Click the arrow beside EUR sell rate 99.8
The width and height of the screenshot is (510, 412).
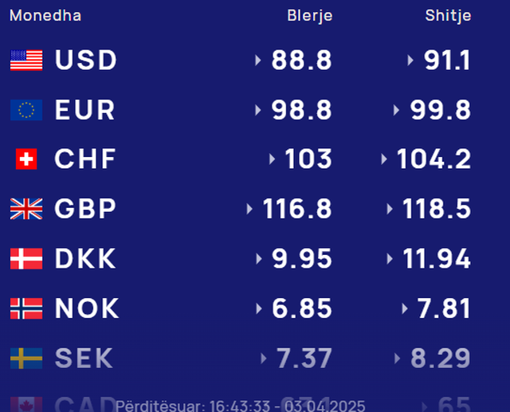point(396,110)
